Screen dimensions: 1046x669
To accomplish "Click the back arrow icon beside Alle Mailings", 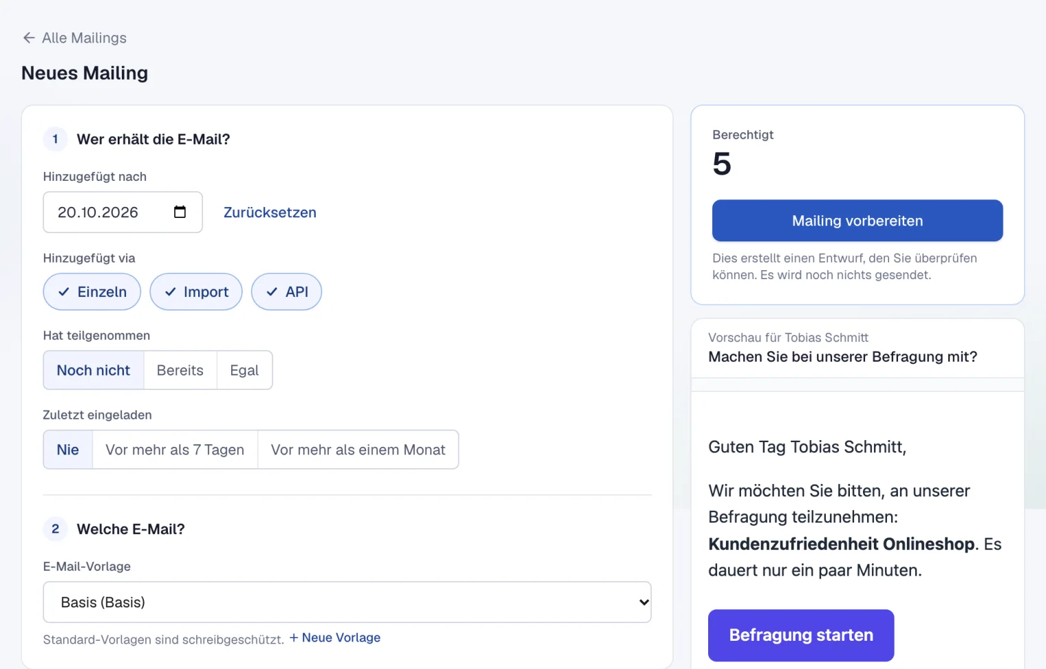I will tap(29, 38).
